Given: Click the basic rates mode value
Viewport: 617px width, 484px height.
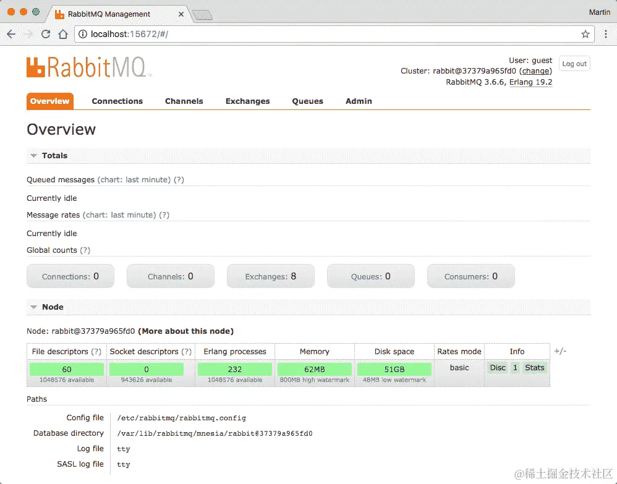Looking at the screenshot, I should [459, 368].
